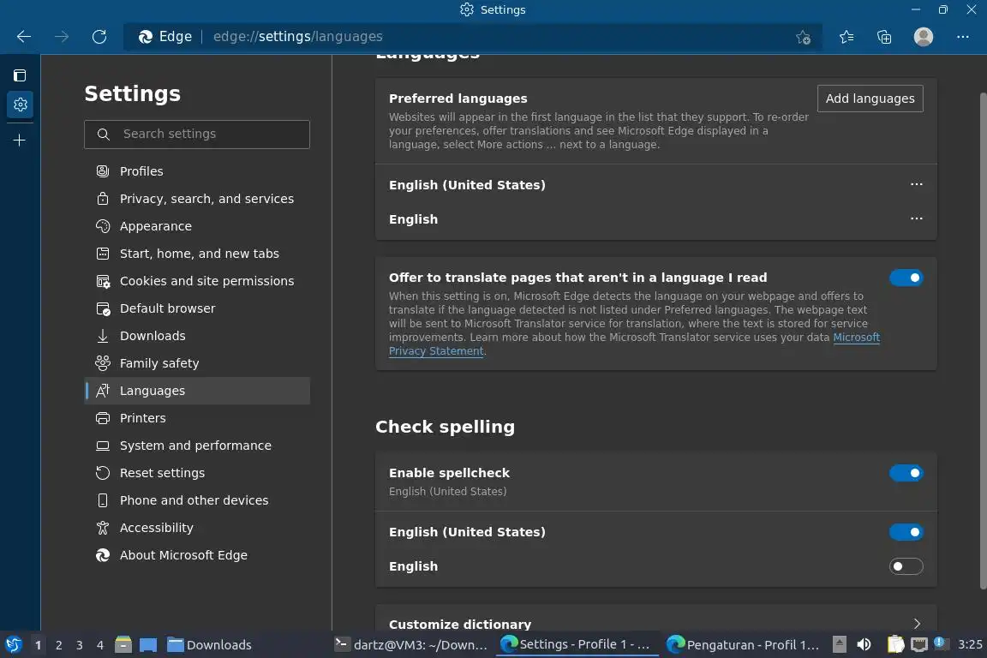
Task: Open the taskbar start menu icon
Action: tap(13, 645)
